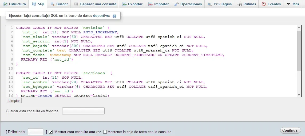Click the SQL tab icon

tap(34, 4)
